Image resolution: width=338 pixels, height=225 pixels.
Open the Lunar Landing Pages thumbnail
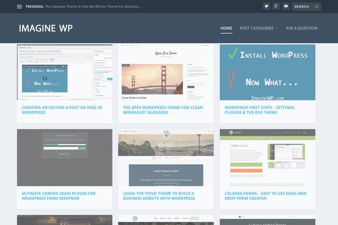268,220
